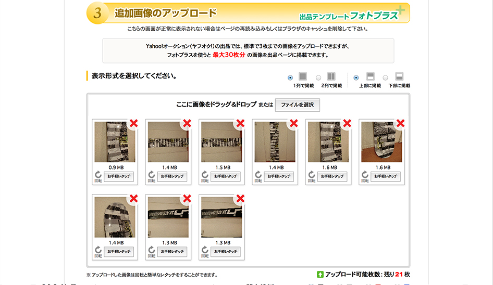The width and height of the screenshot is (493, 285).
Task: Remove the first image in the bottom row
Action: [133, 198]
